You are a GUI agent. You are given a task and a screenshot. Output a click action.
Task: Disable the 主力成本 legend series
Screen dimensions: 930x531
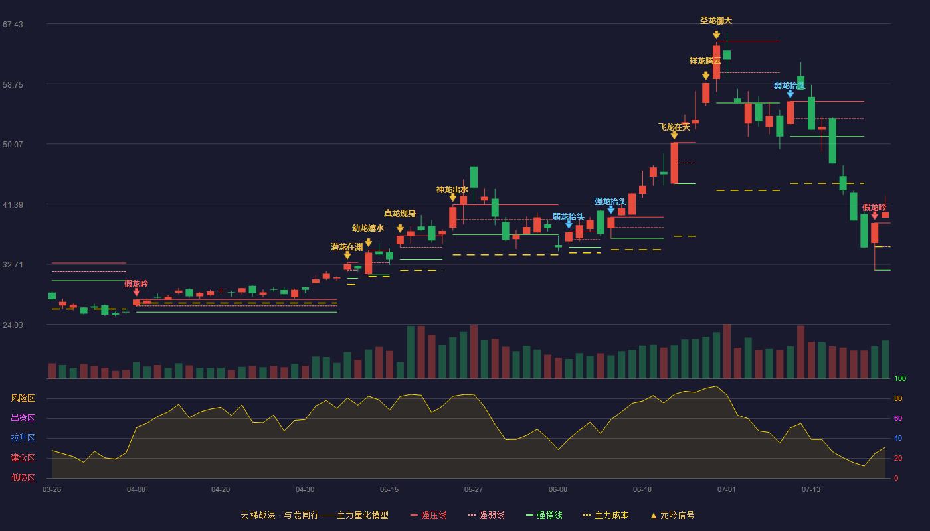click(606, 515)
